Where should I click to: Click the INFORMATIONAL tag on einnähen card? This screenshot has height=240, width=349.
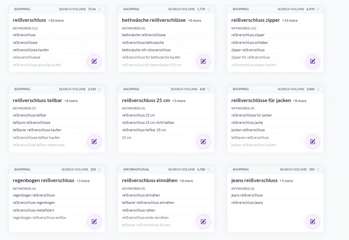tap(136, 170)
